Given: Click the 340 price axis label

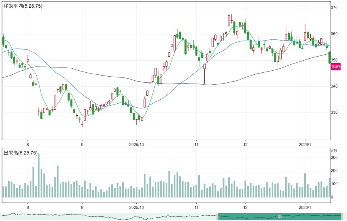Looking at the screenshot, I should coord(334,86).
